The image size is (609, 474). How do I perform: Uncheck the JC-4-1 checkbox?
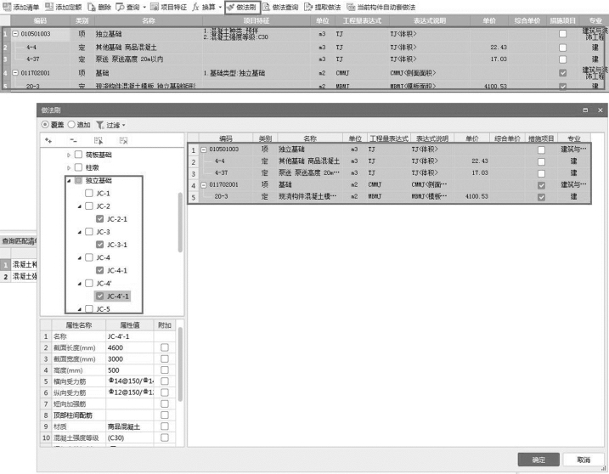click(x=100, y=270)
